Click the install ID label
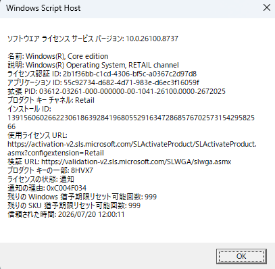The image size is (275, 269). click(x=29, y=109)
